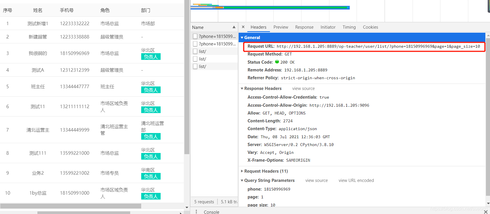This screenshot has width=490, height=214.
Task: Click the 姓名 column header
Action: point(38,10)
